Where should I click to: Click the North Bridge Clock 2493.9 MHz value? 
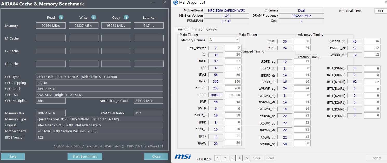pos(149,101)
